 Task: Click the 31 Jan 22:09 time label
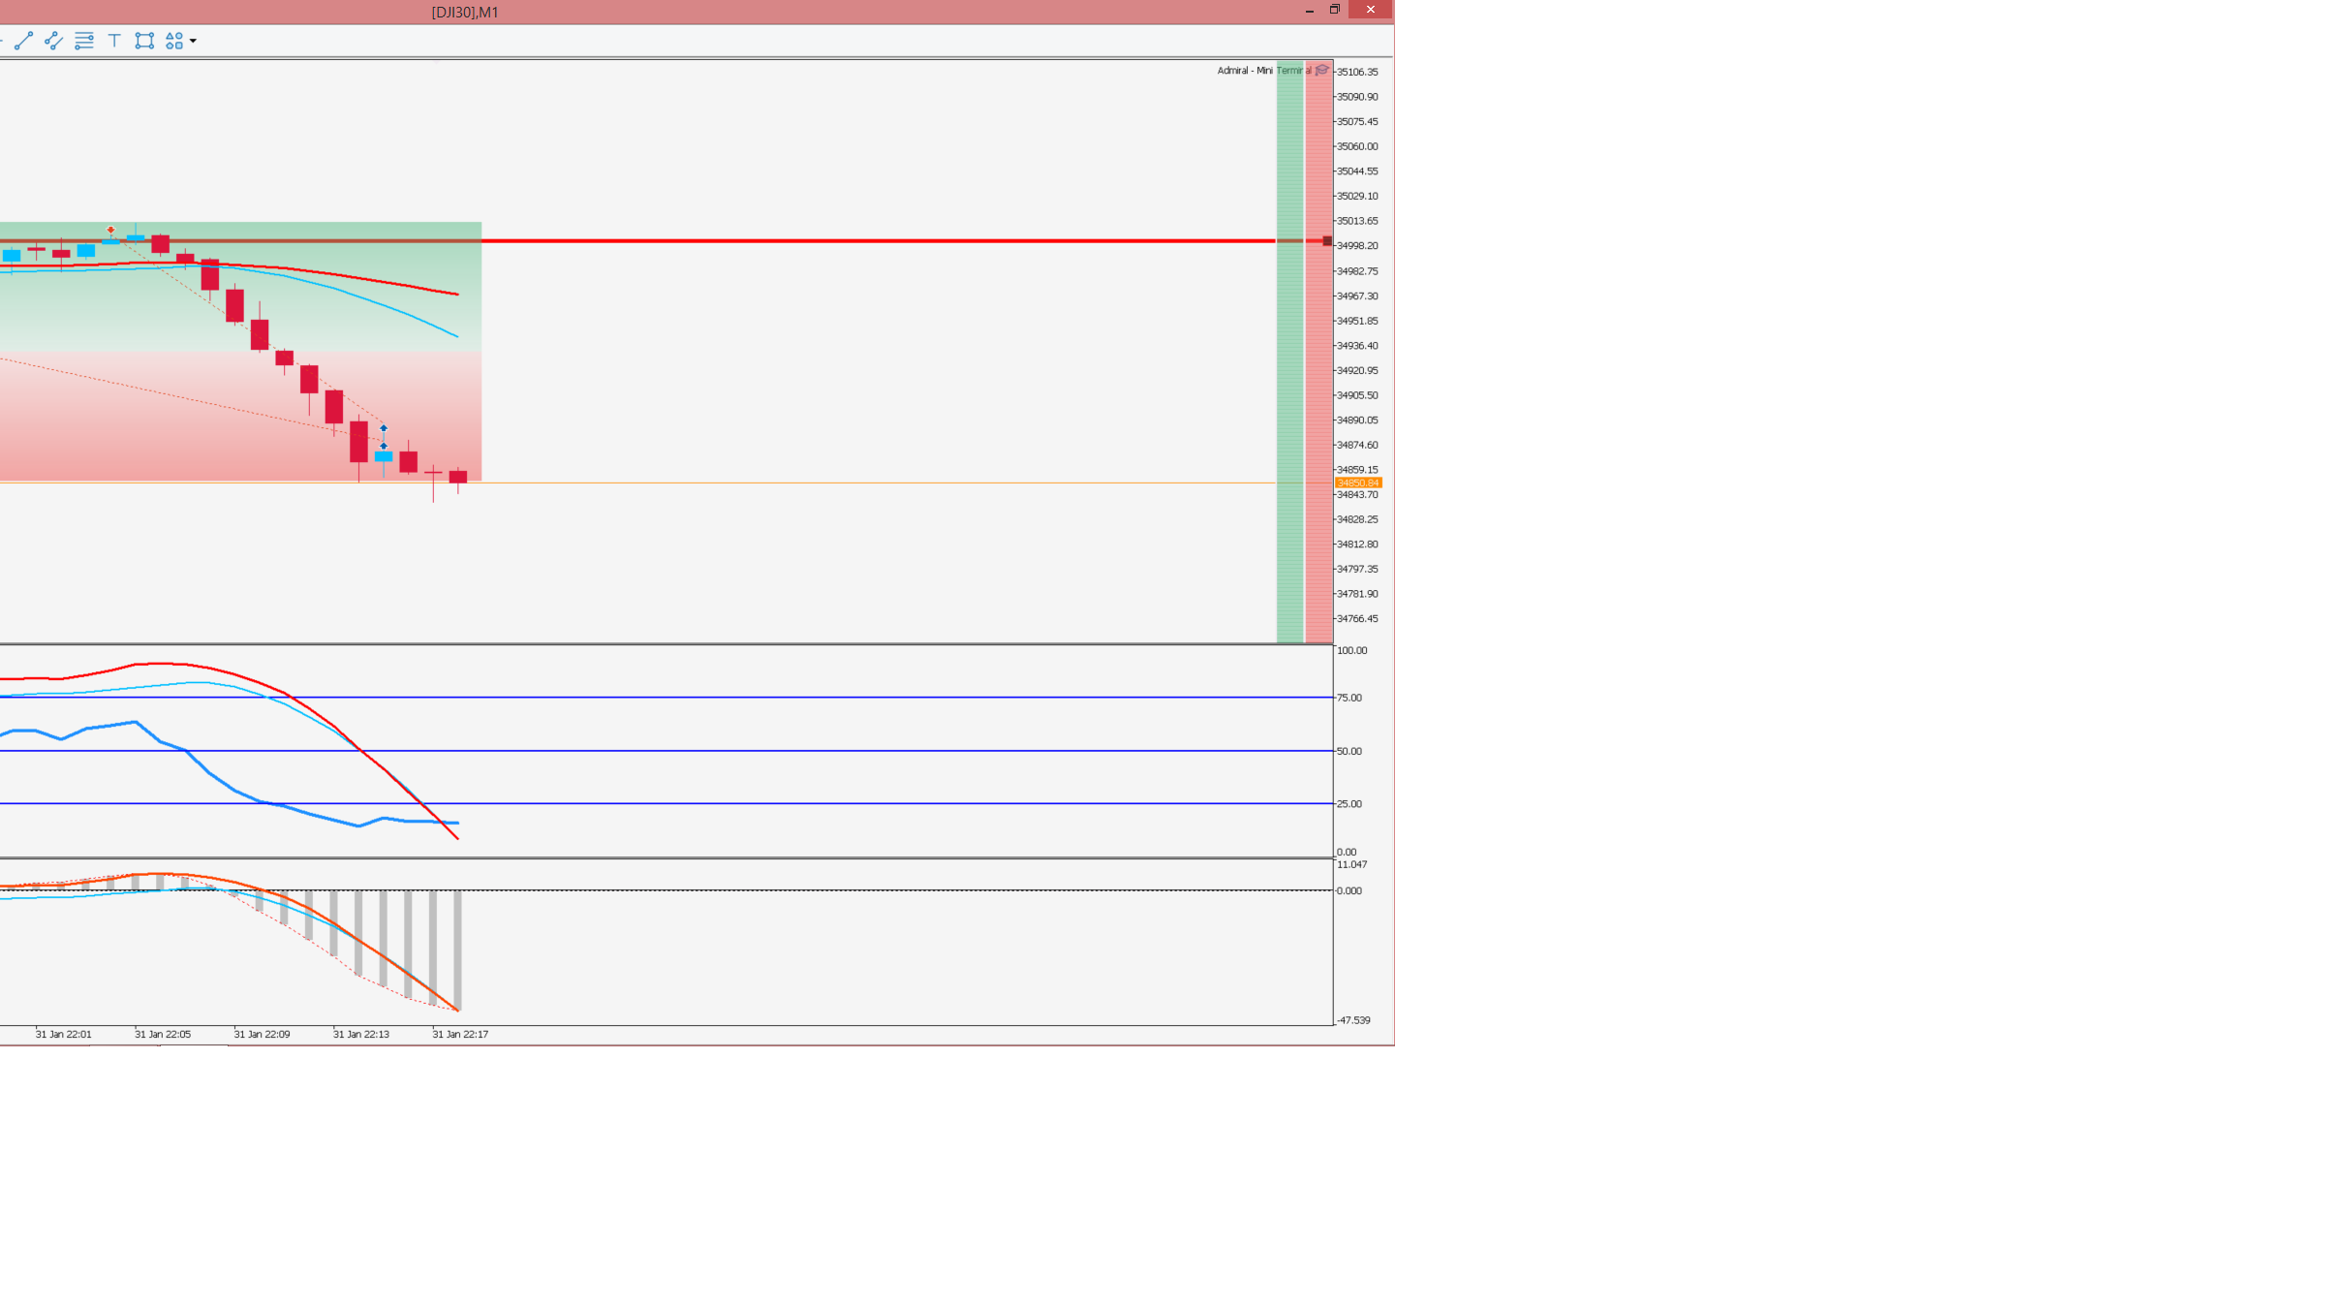[x=262, y=1035]
